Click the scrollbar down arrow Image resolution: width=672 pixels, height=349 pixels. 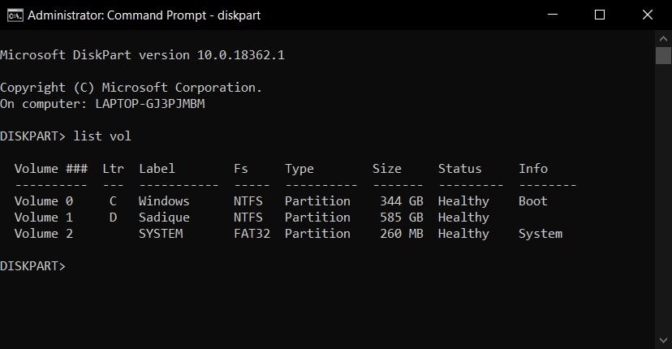[663, 341]
